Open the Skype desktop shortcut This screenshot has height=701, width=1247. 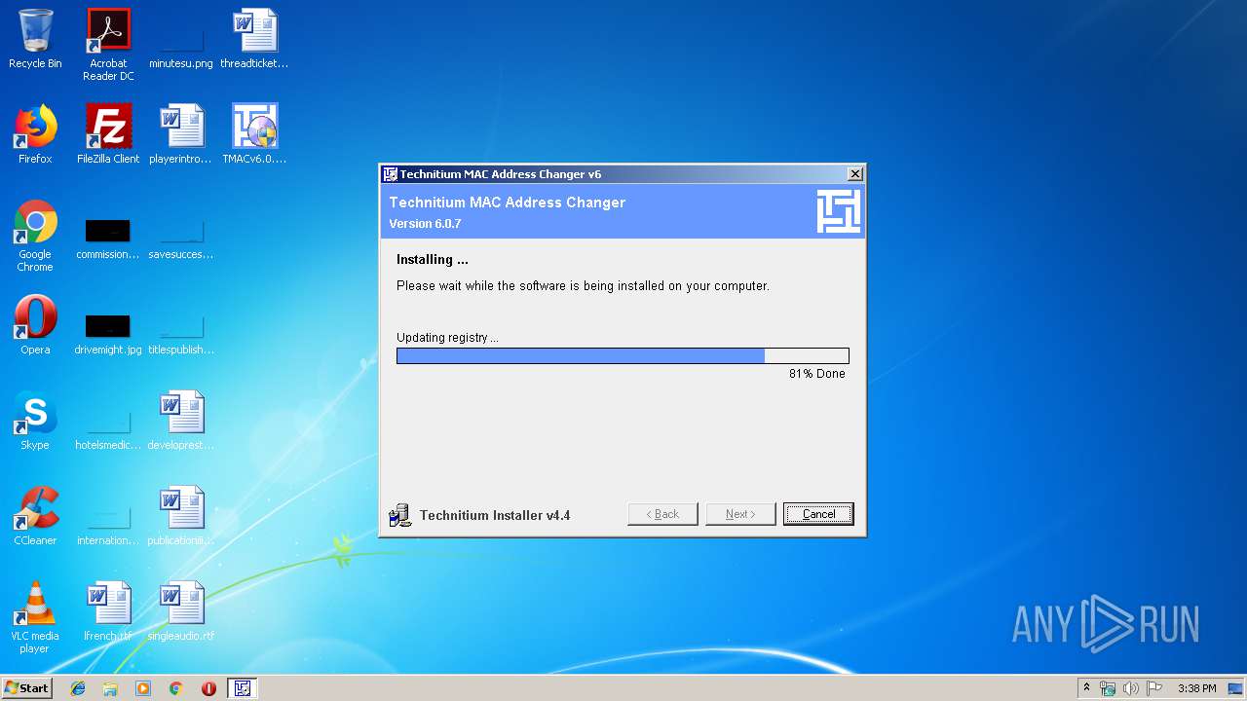[35, 422]
